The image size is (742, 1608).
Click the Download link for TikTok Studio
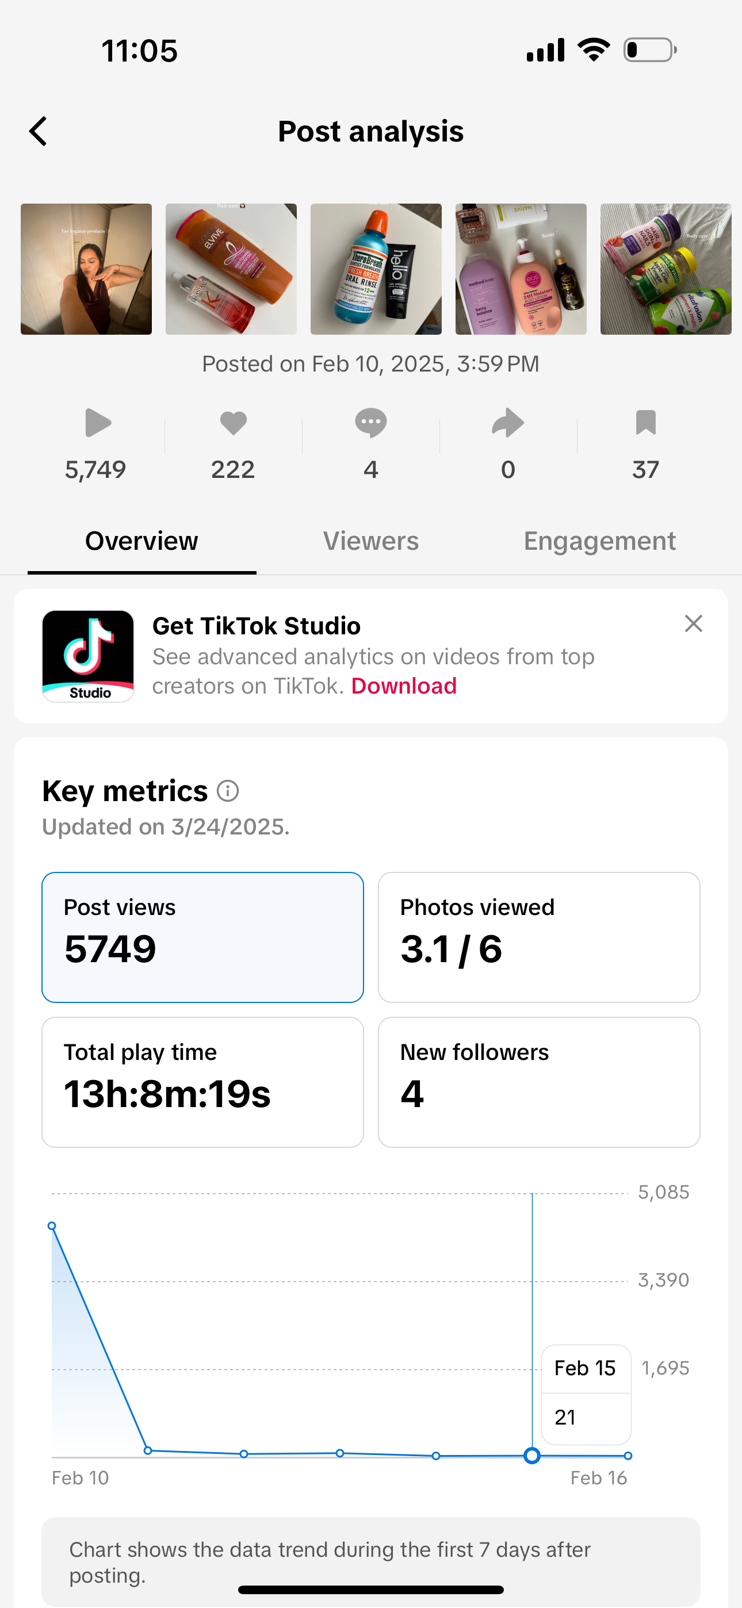click(x=404, y=686)
